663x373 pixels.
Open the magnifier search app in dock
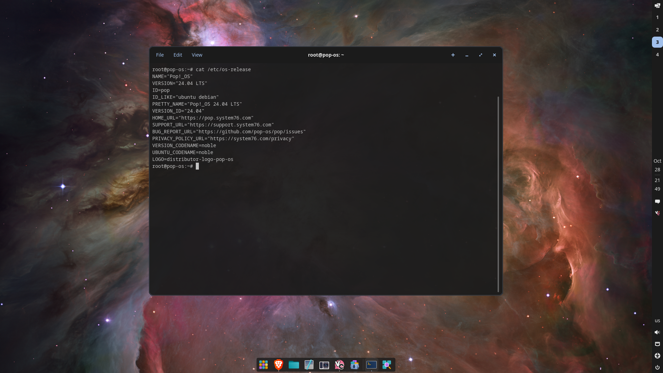[387, 365]
